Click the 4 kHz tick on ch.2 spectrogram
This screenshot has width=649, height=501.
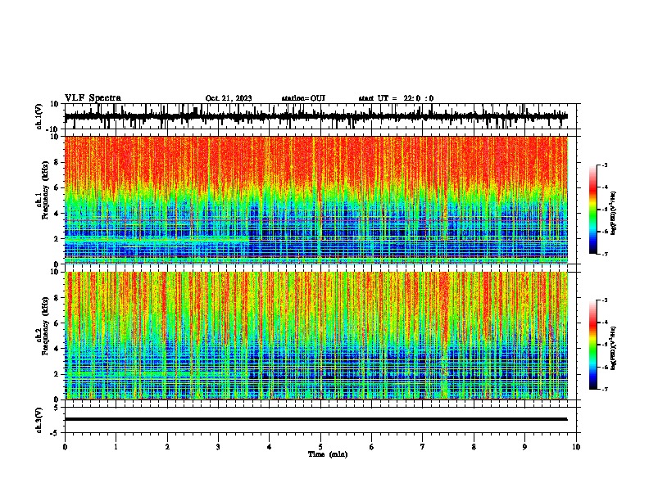57,349
